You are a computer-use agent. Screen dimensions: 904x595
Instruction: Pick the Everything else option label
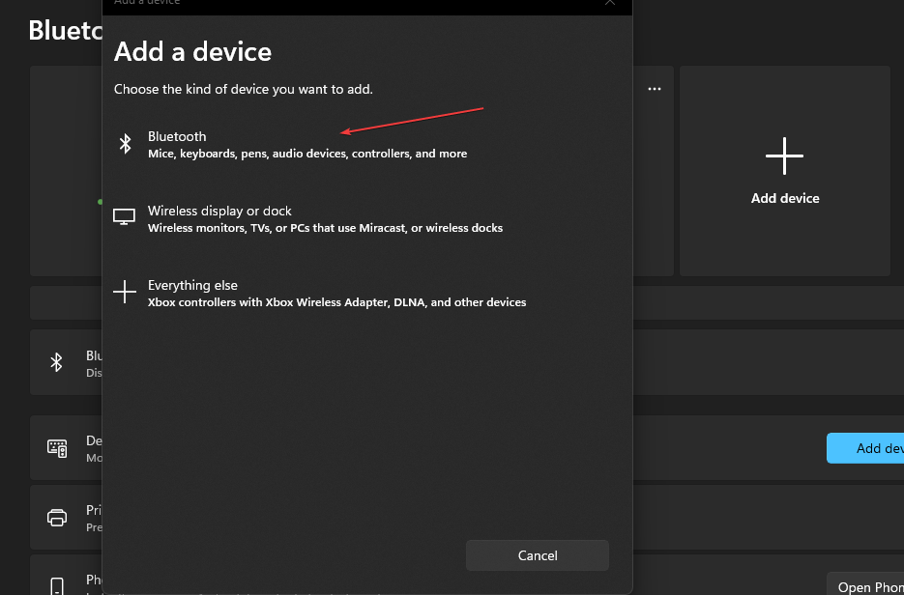192,285
